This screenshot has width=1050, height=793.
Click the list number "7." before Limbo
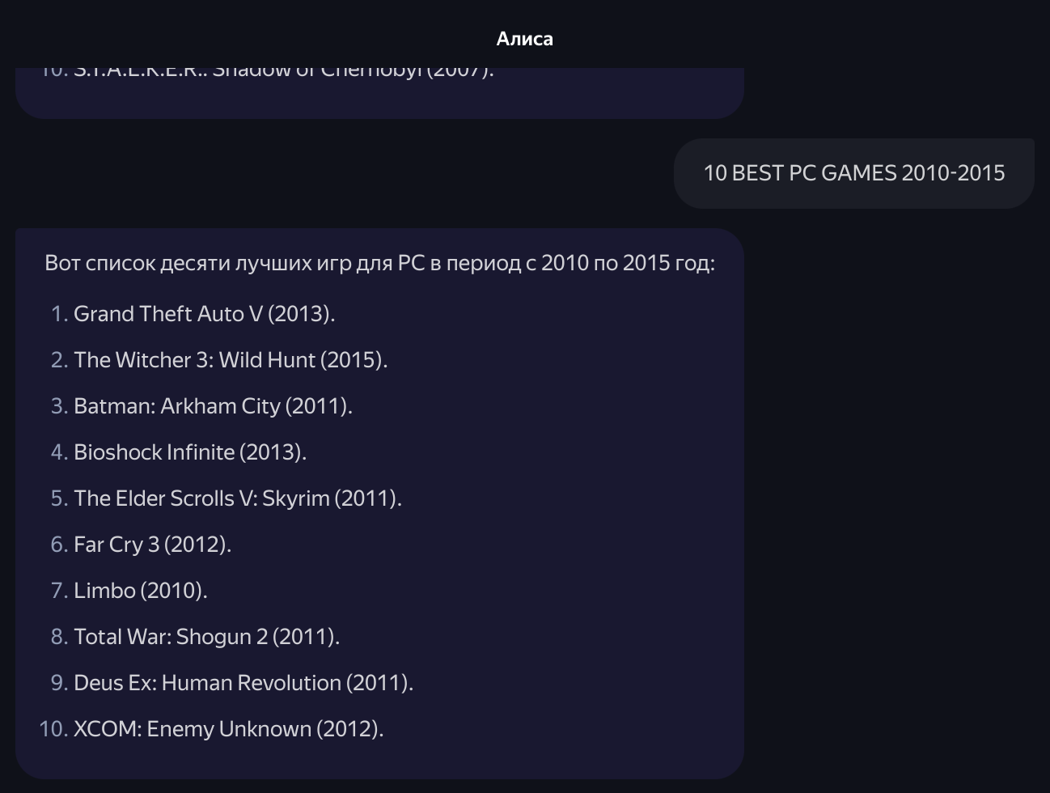point(58,591)
